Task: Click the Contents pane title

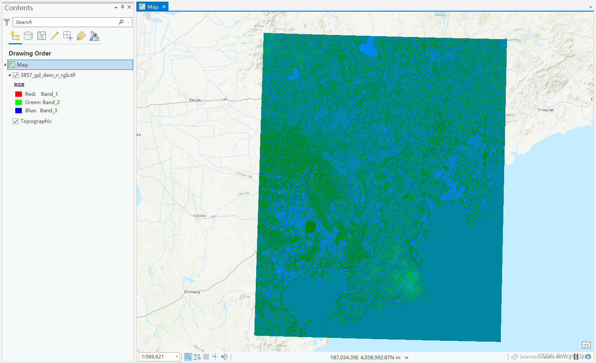Action: click(x=19, y=8)
